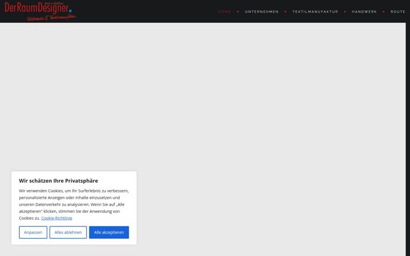410x256 pixels.
Task: Open the HANDWERK menu item
Action: tap(364, 12)
